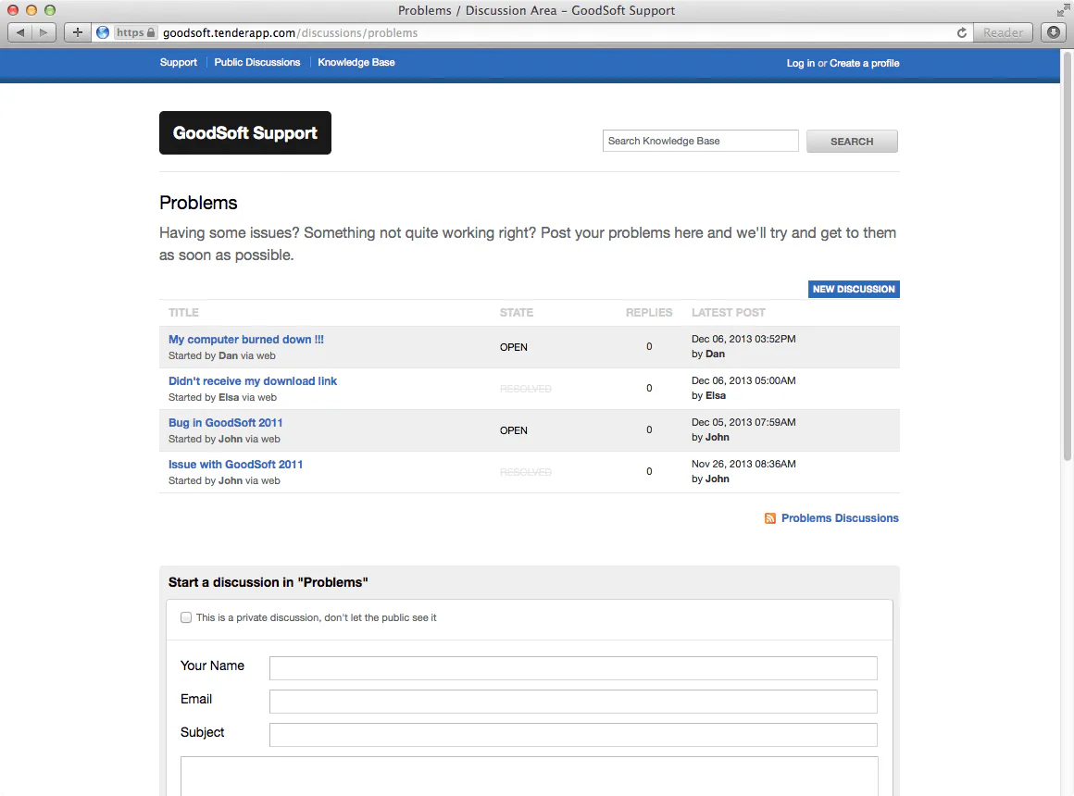Click 'Dec 06, 2013 03:52PM' latest post date
This screenshot has height=796, width=1074.
coord(743,339)
